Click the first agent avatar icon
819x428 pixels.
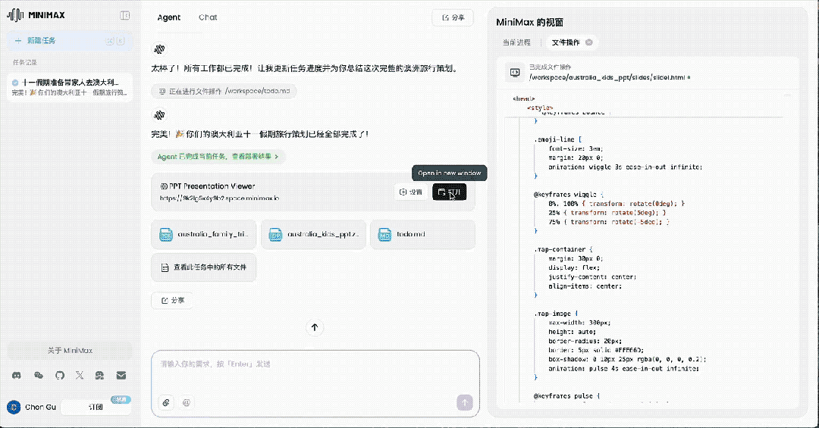[x=159, y=49]
